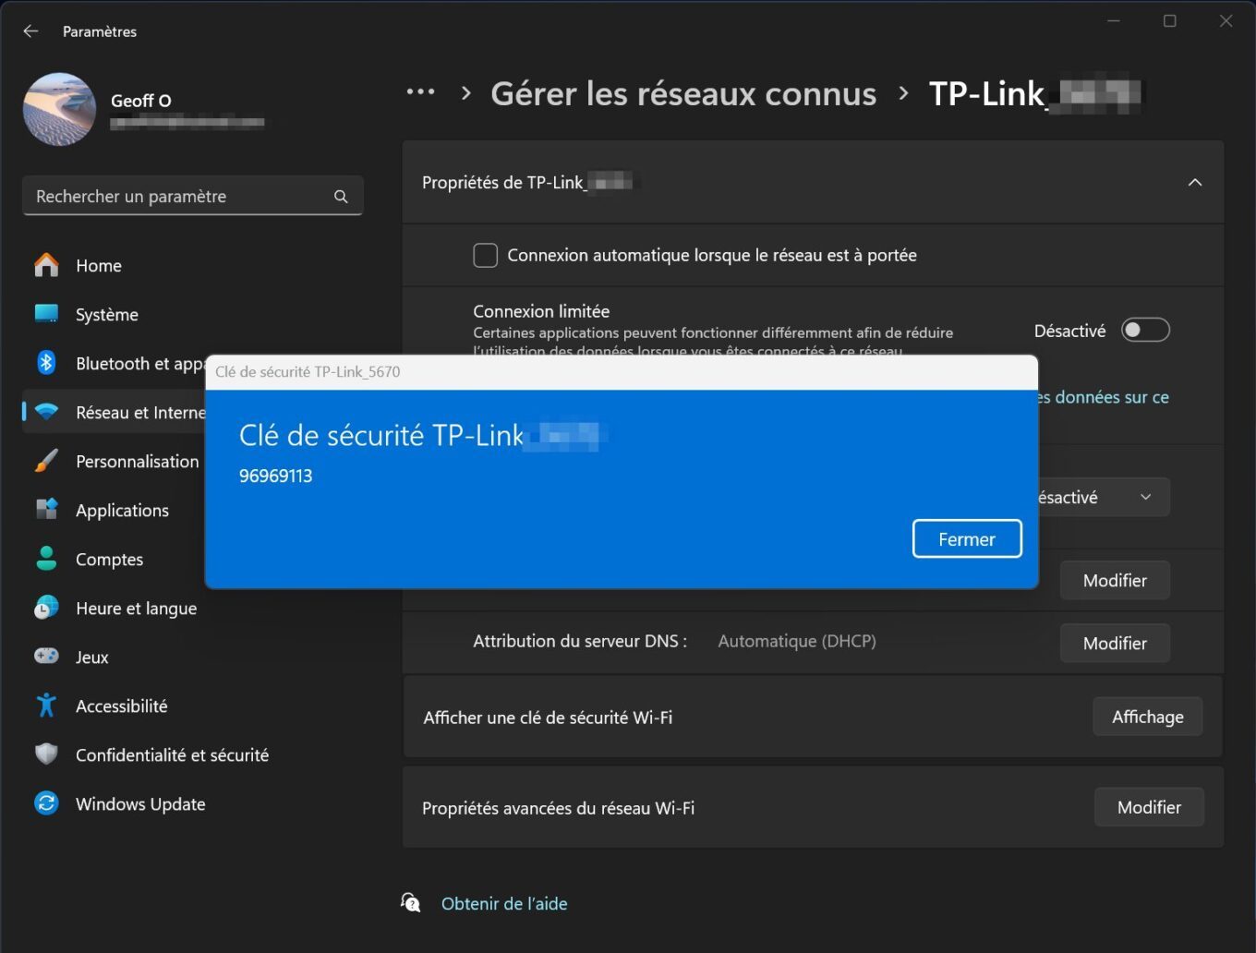Check Connexion automatique lorsque le réseau est à portée
Screen dimensions: 1256x953
(x=485, y=255)
